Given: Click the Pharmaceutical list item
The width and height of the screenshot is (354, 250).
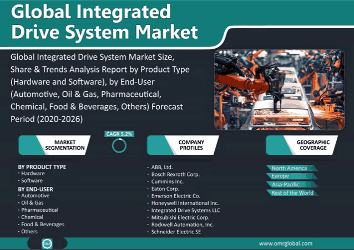Looking at the screenshot, I should [x=40, y=210].
